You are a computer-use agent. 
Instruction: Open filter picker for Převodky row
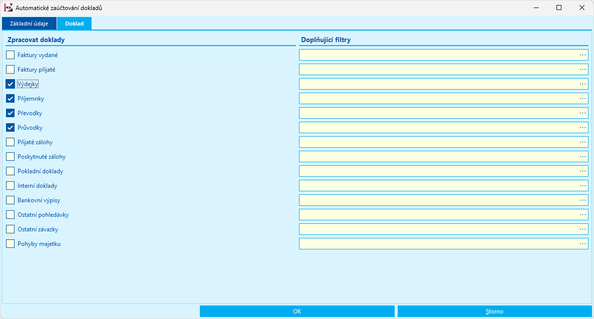click(582, 113)
